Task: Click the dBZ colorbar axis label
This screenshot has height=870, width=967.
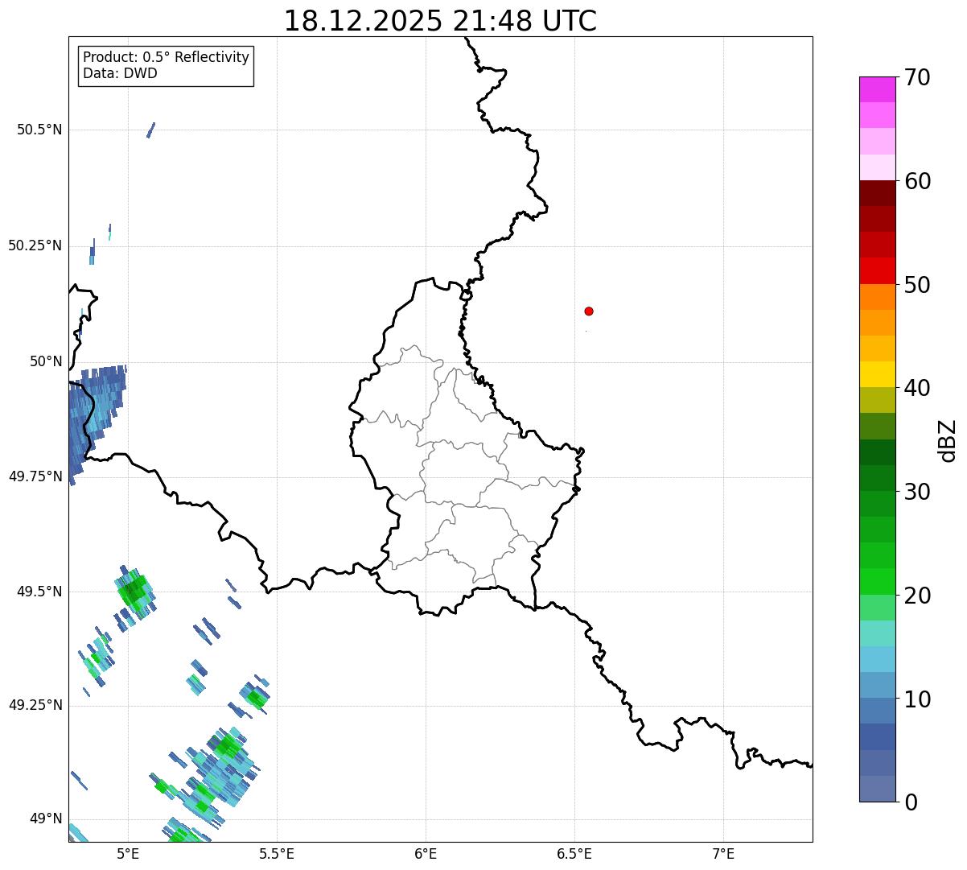Action: [948, 440]
